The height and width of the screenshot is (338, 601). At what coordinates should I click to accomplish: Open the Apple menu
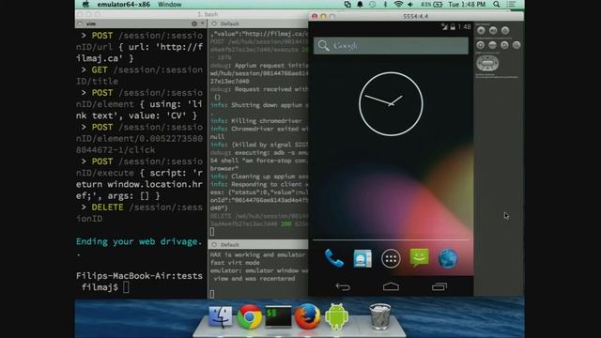tap(85, 4)
